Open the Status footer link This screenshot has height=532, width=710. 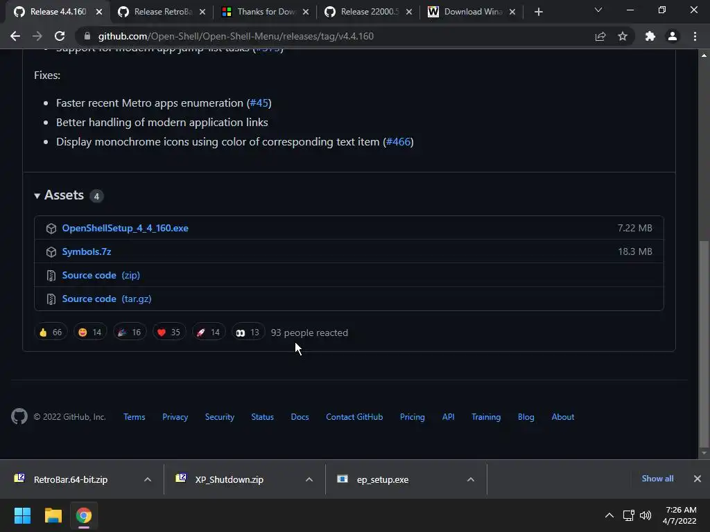[x=263, y=417]
